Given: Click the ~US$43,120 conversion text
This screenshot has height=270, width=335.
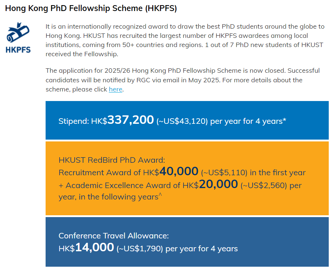Looking at the screenshot, I should pos(182,121).
